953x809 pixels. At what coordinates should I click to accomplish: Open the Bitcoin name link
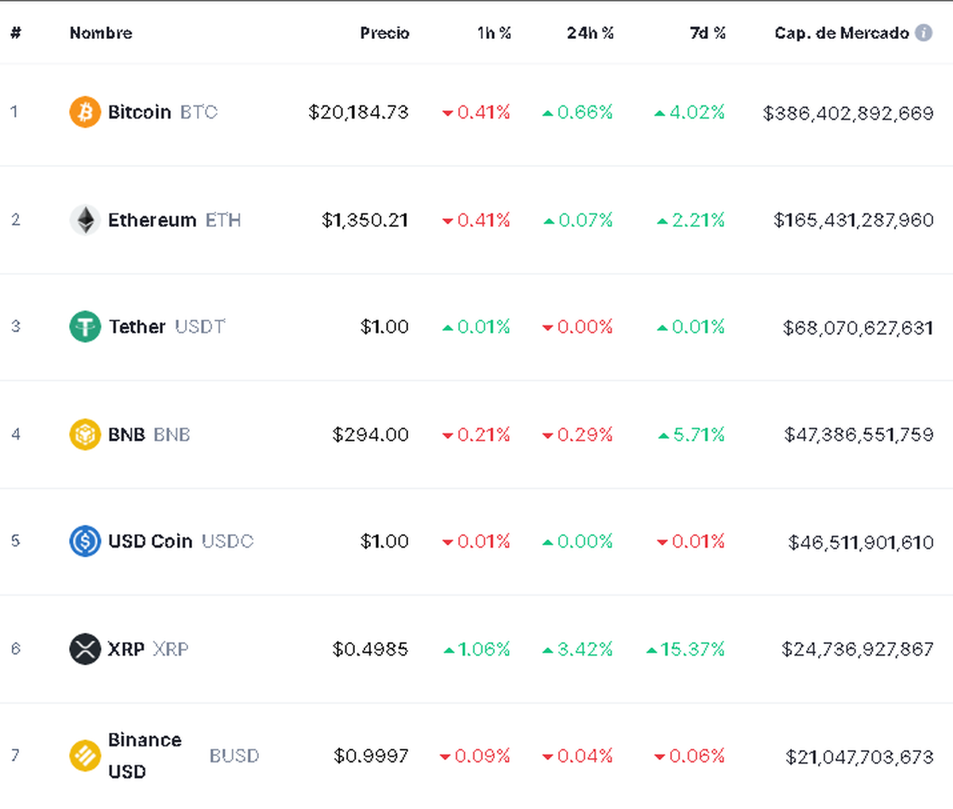[x=139, y=112]
